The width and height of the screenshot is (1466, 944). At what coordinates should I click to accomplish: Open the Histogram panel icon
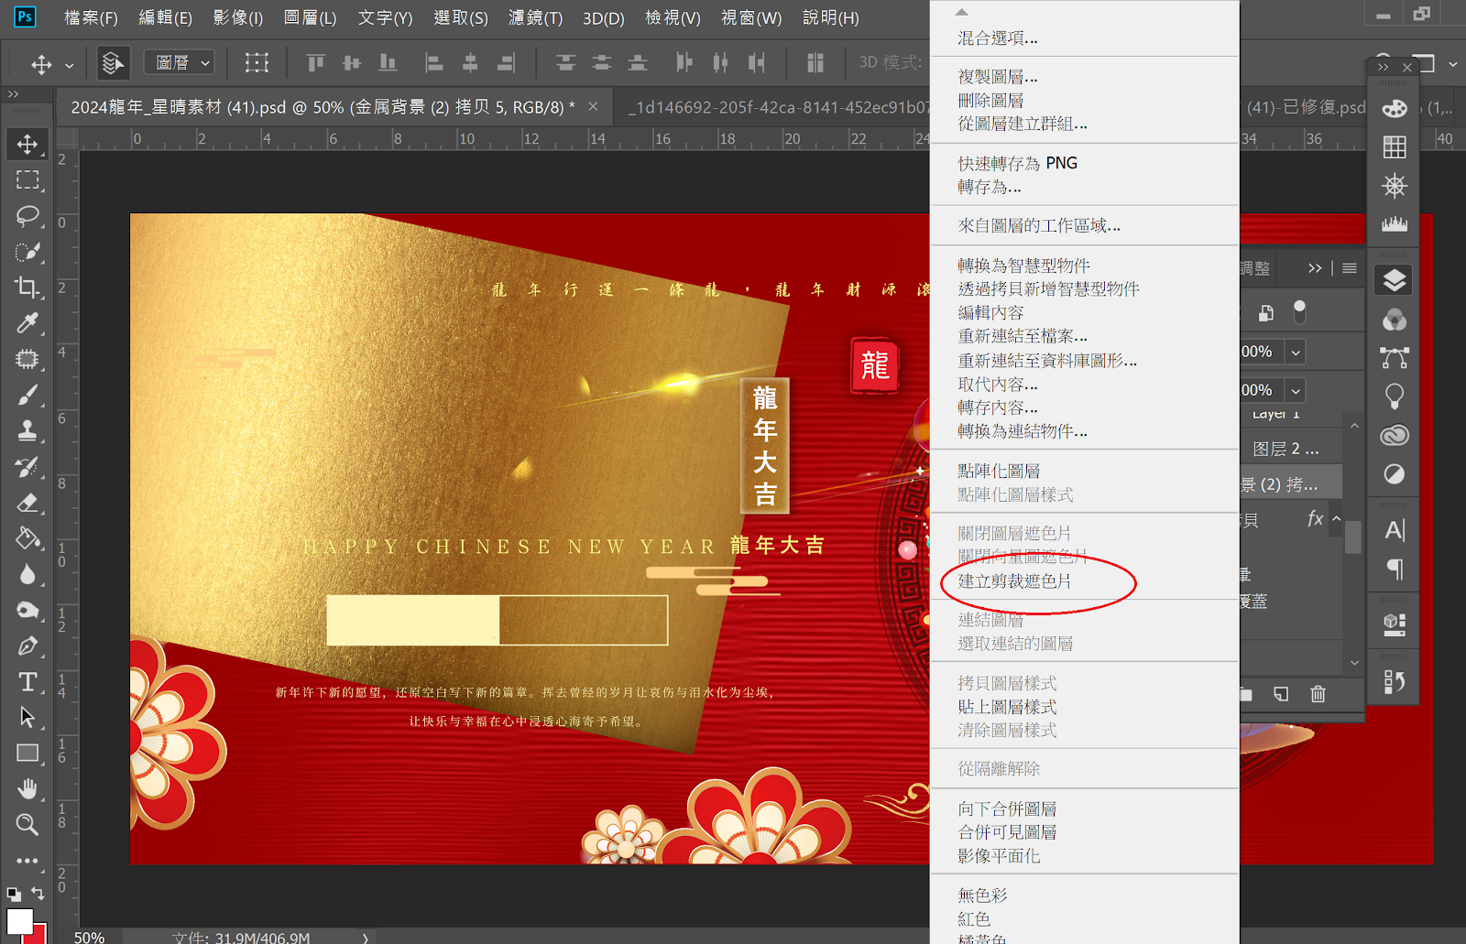pyautogui.click(x=1395, y=223)
